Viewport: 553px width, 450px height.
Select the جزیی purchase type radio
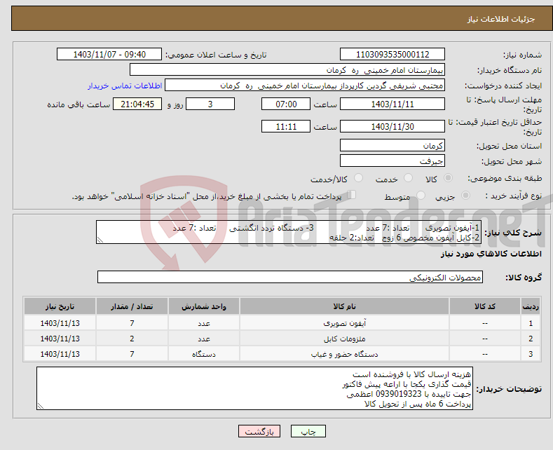[x=465, y=195]
